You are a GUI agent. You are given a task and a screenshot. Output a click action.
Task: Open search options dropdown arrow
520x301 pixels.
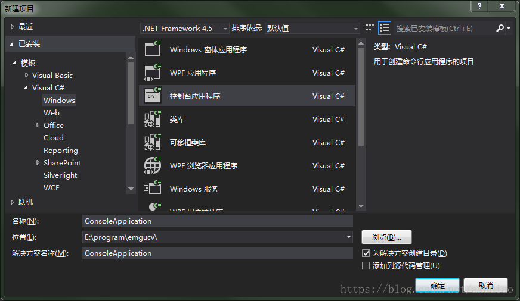tap(509, 29)
